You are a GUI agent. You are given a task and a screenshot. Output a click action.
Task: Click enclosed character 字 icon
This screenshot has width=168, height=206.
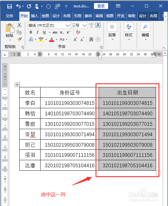(x=98, y=39)
